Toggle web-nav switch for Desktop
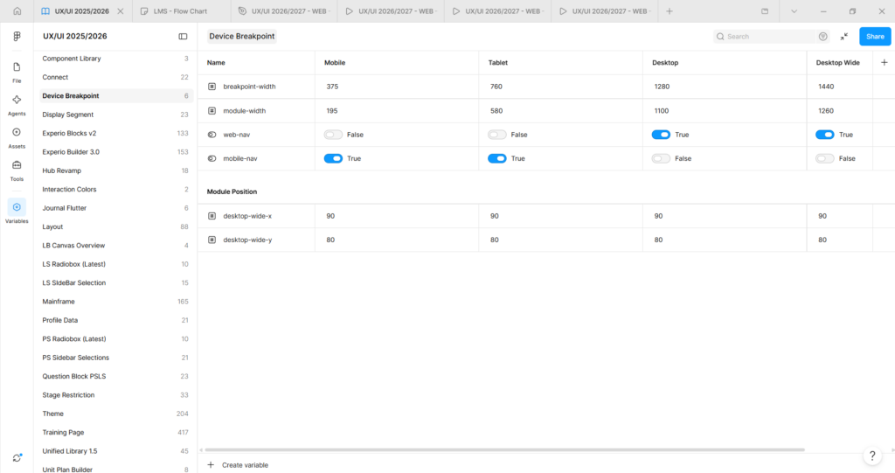The height and width of the screenshot is (473, 895). (661, 135)
